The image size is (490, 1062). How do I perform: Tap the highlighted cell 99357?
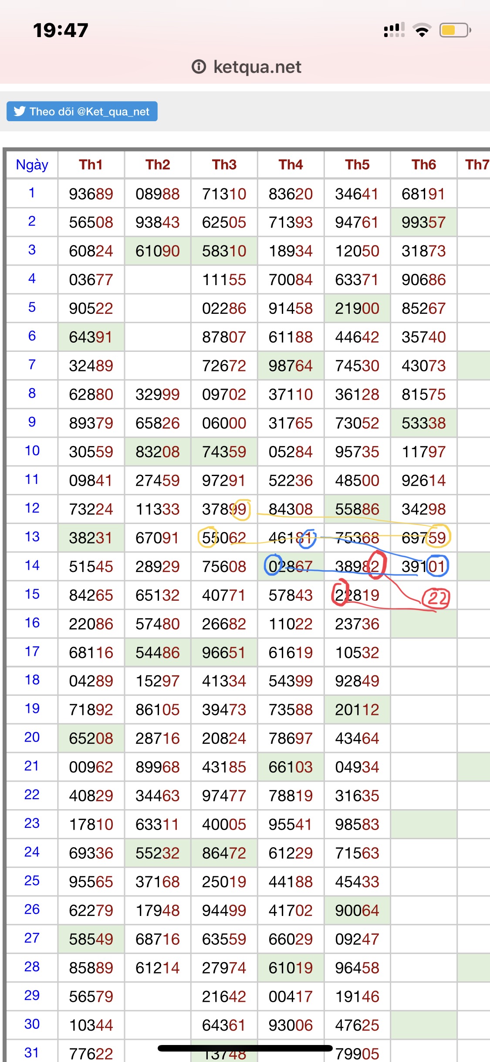[x=423, y=222]
